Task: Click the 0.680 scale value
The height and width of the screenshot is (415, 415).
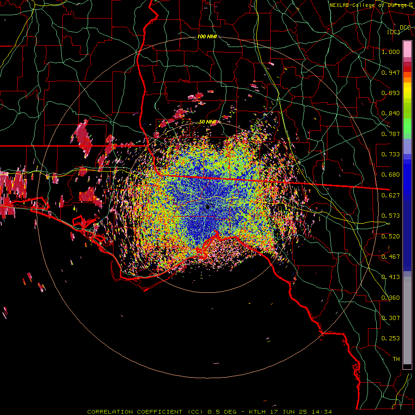Action: (x=391, y=175)
